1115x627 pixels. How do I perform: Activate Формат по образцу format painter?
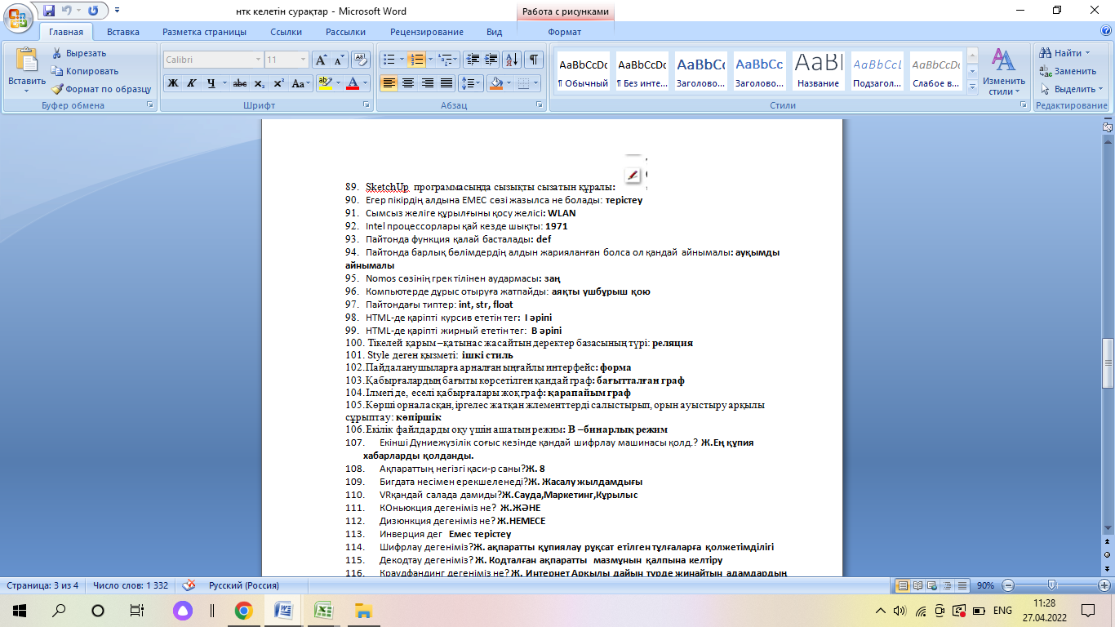pos(101,89)
